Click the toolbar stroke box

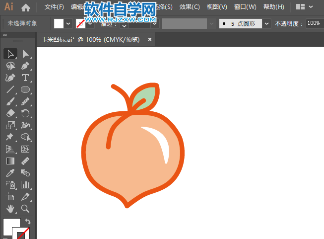tap(21, 233)
